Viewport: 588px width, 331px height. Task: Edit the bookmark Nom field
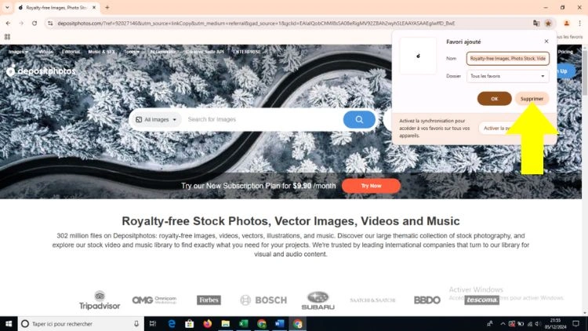pos(508,59)
